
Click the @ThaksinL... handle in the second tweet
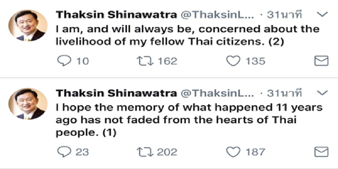coord(217,93)
